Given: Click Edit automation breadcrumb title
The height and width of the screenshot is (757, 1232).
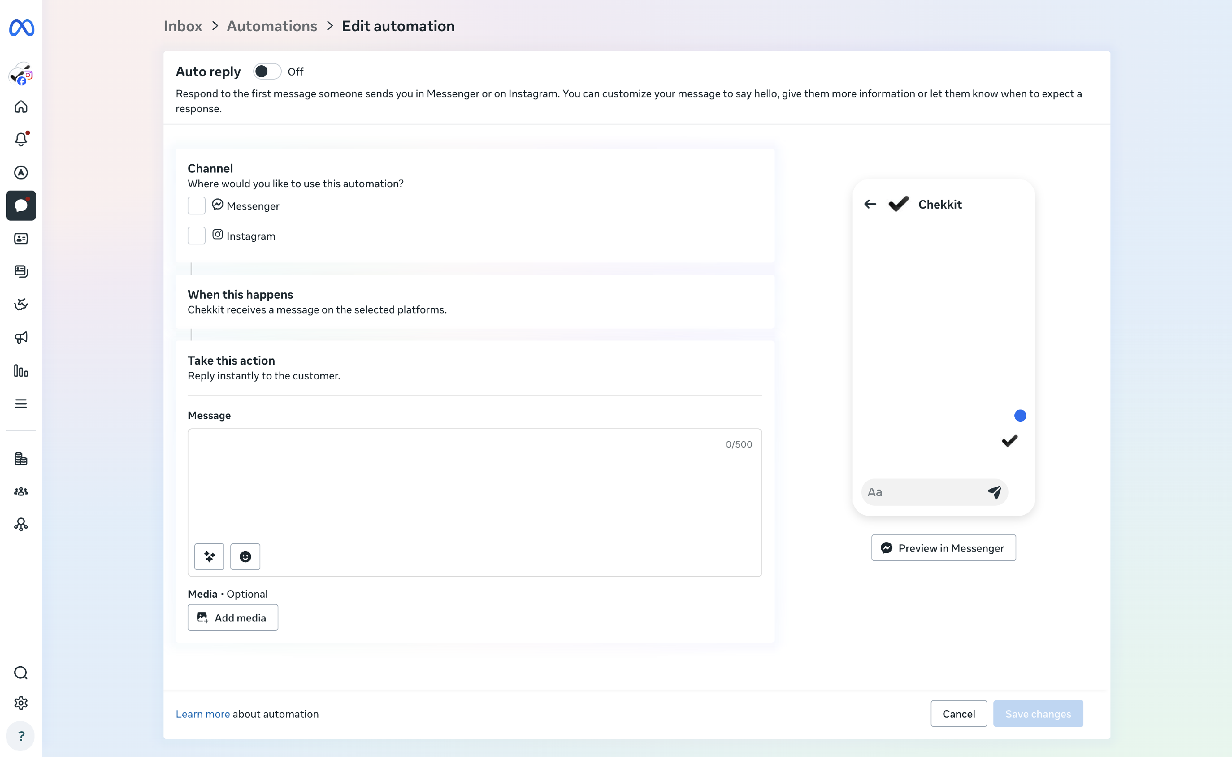Looking at the screenshot, I should click(398, 26).
